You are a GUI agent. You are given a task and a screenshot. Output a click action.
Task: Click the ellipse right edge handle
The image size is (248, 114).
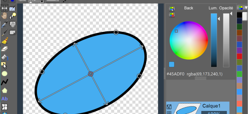click(x=139, y=76)
